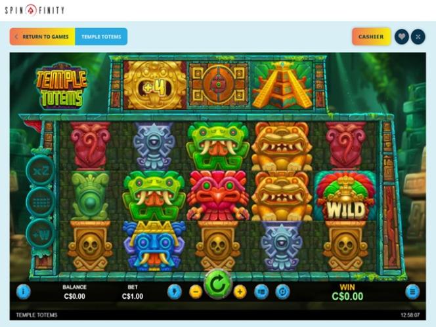The height and width of the screenshot is (327, 436).
Task: Open the bet options icon
Action: point(261,292)
